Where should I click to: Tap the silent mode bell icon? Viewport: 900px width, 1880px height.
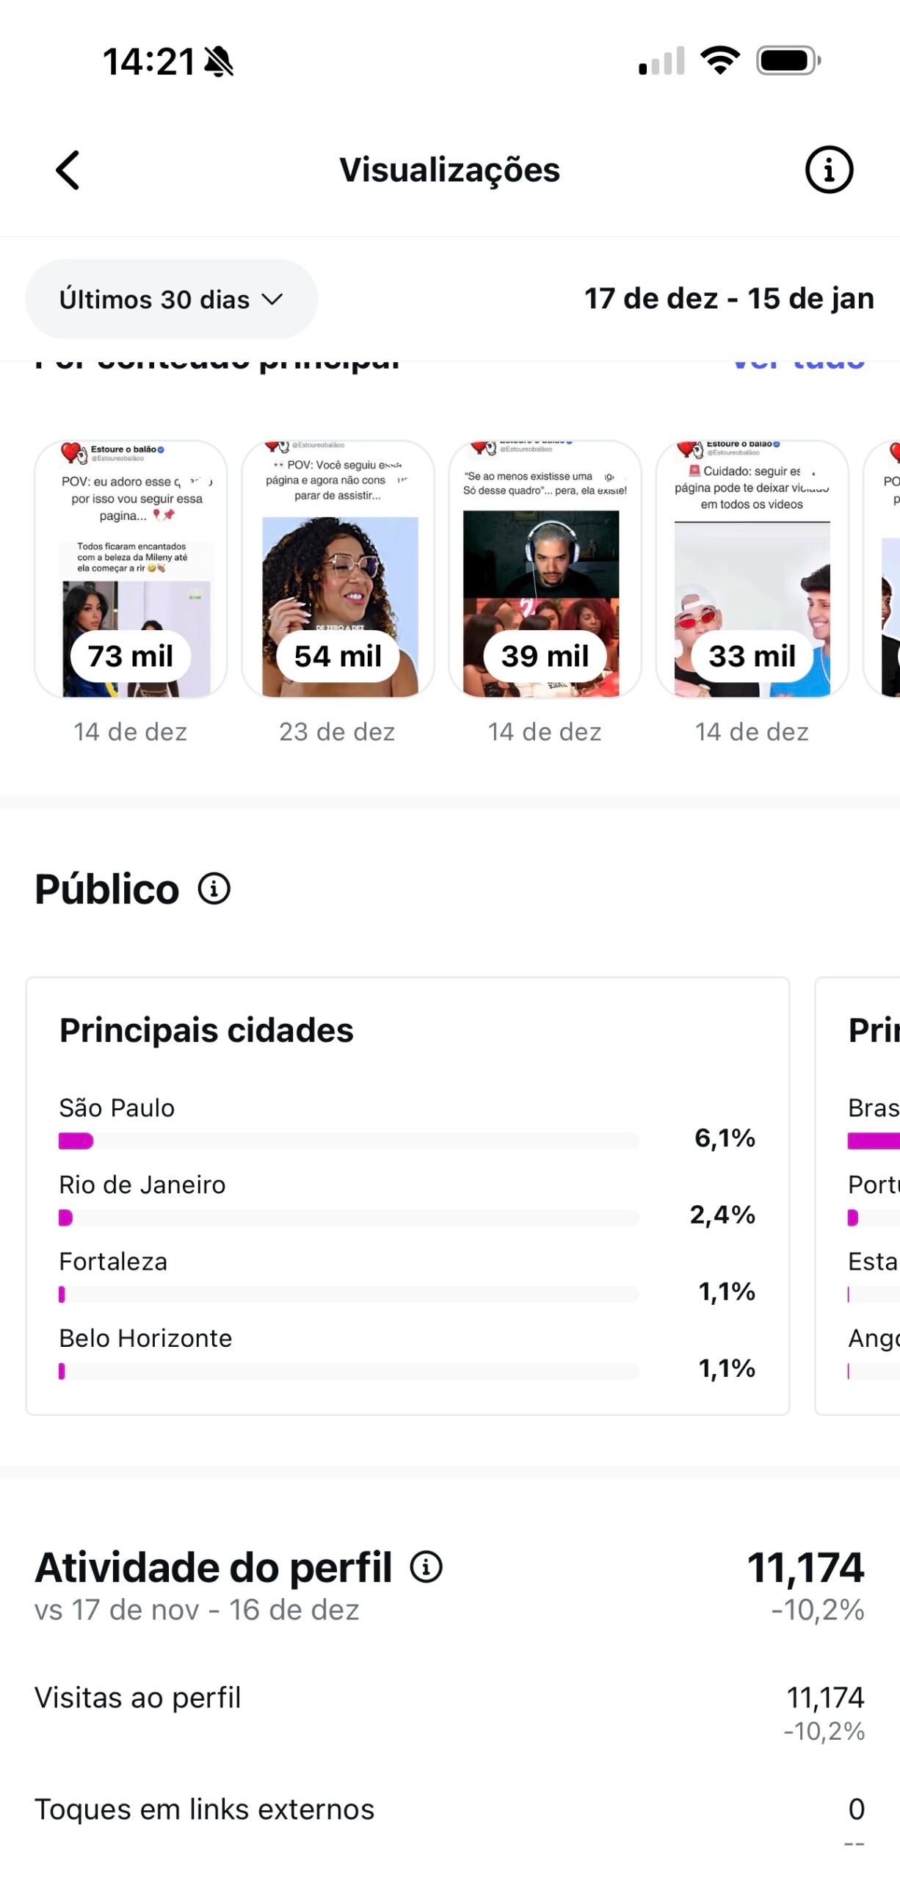click(x=219, y=62)
